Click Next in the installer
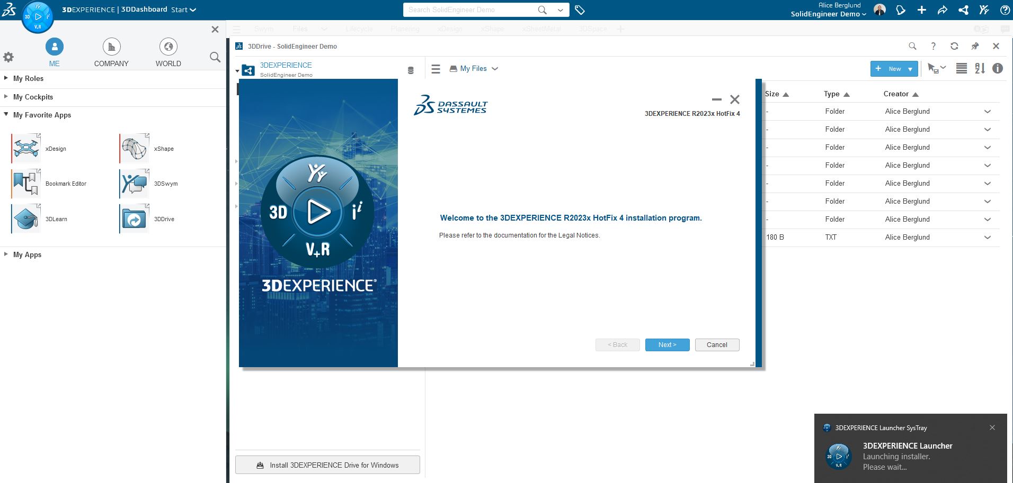The width and height of the screenshot is (1013, 483). pos(667,345)
